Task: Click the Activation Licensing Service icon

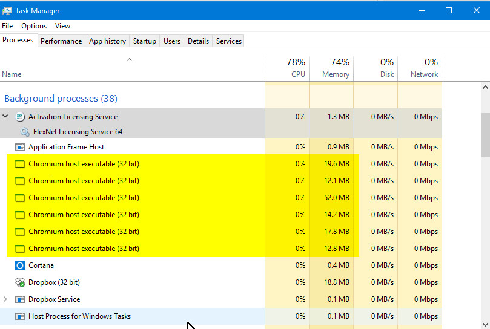Action: [20, 117]
